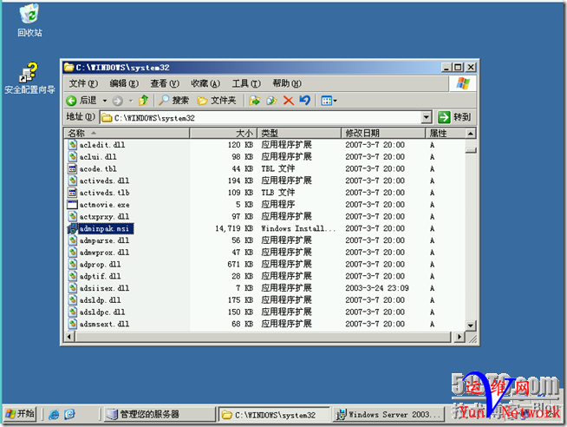Click the Go (转到) button

pyautogui.click(x=454, y=117)
